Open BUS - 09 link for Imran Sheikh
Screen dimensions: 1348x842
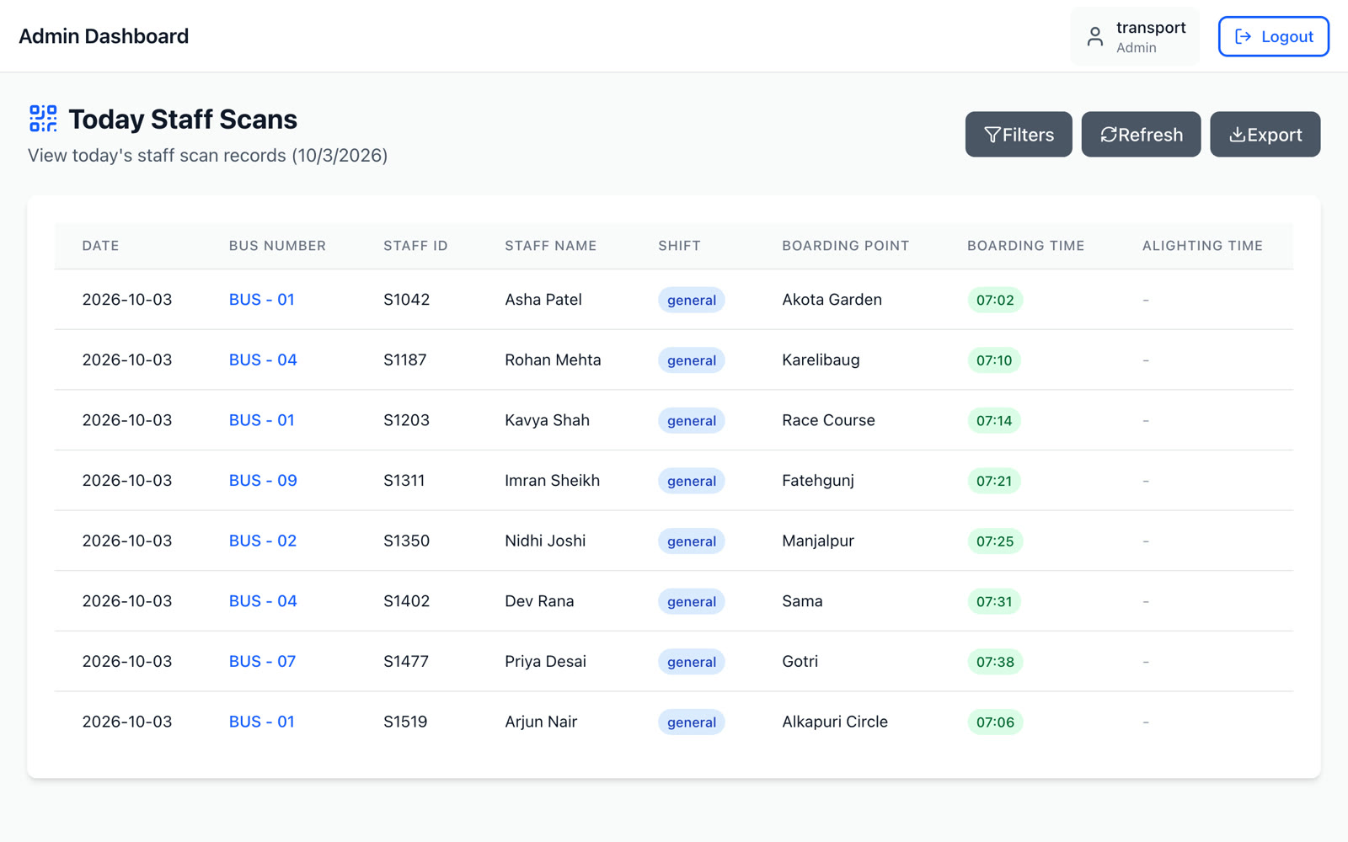(x=263, y=481)
